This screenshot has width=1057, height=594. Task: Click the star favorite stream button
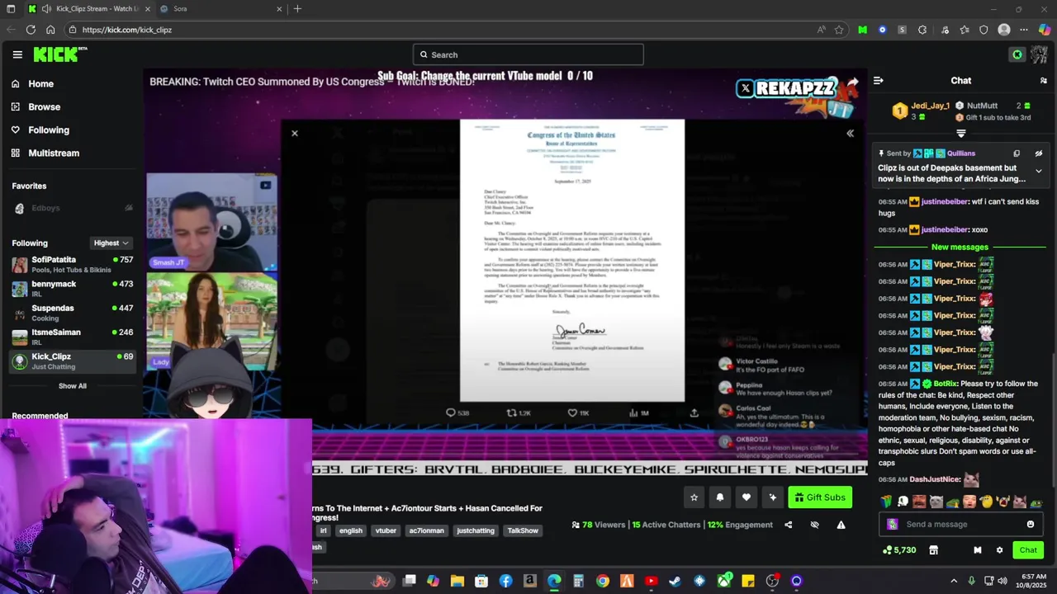pos(694,497)
